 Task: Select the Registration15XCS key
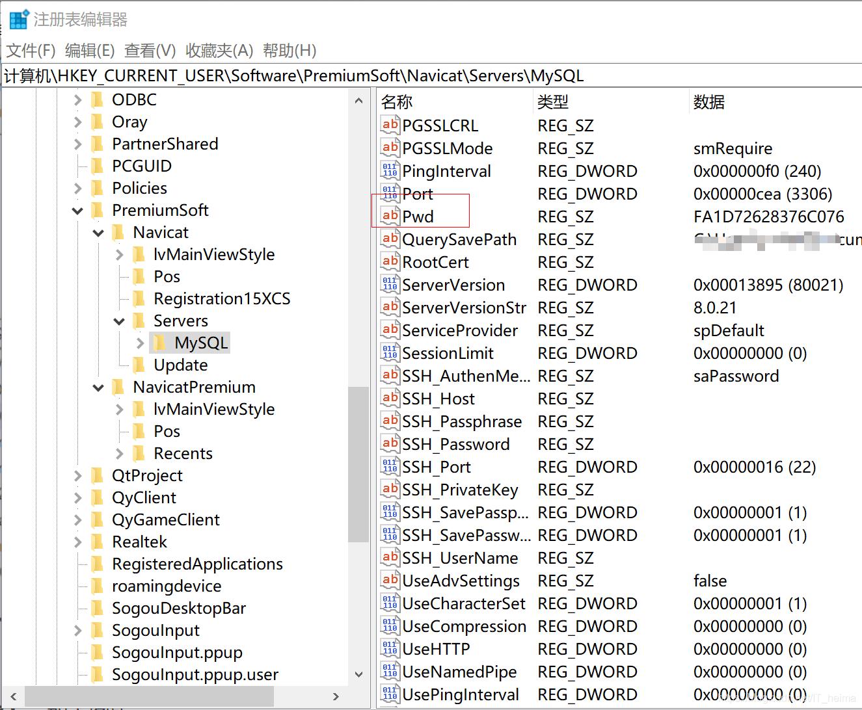pos(221,298)
